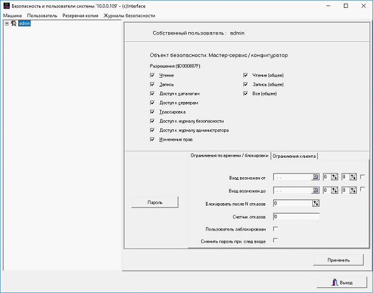
Task: Toggle the 'Чтение' permission checkbox
Action: [152, 75]
